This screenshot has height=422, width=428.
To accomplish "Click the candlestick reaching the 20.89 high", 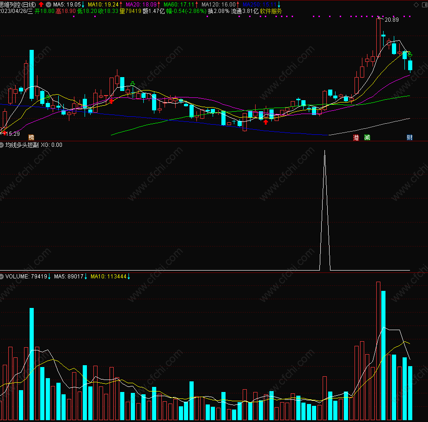I will pos(378,37).
